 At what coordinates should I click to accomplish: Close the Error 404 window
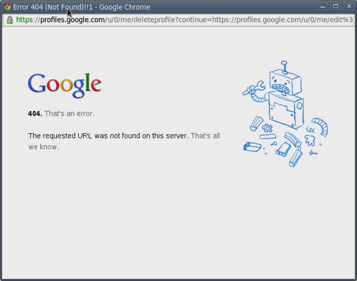tap(349, 6)
